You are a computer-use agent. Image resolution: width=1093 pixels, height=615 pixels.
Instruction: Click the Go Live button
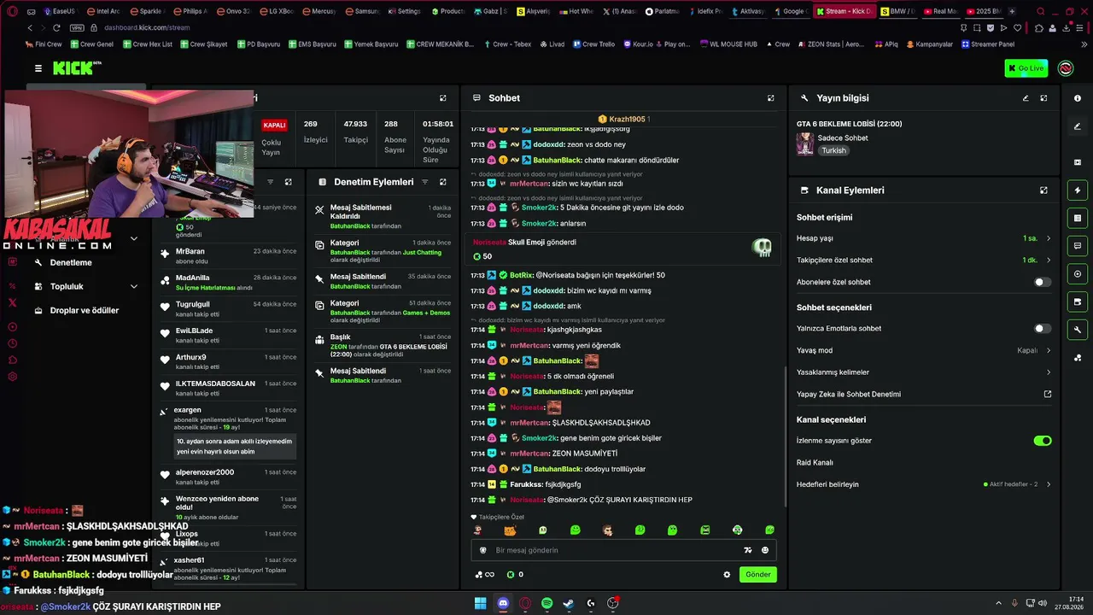tap(1026, 68)
